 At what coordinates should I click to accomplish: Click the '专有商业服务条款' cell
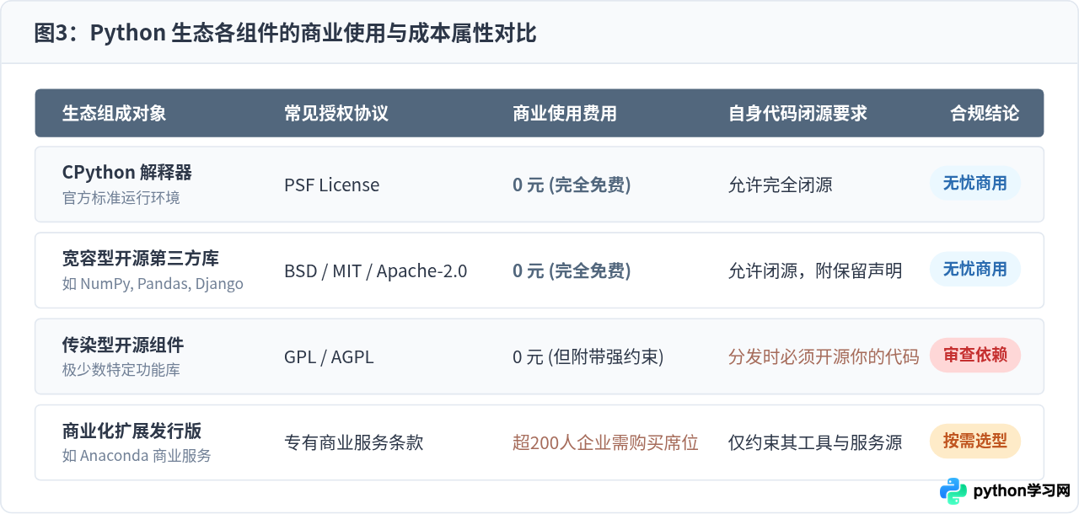click(x=353, y=442)
